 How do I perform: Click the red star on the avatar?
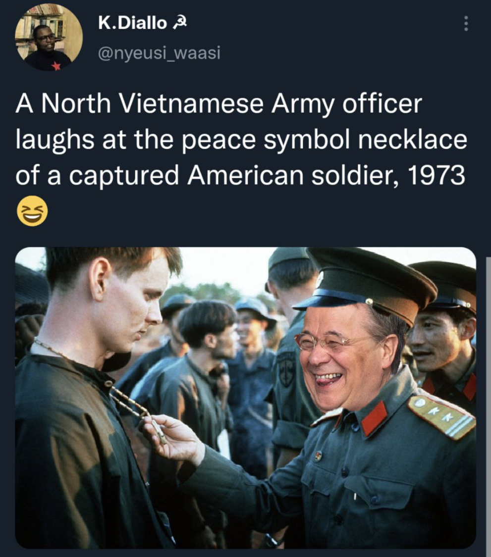coord(56,66)
